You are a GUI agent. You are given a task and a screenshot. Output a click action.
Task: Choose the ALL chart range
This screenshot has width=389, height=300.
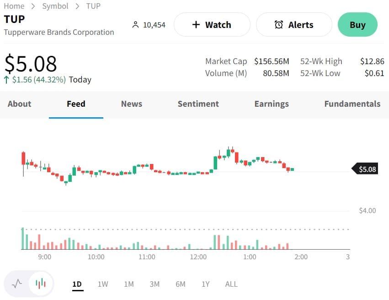tap(231, 284)
